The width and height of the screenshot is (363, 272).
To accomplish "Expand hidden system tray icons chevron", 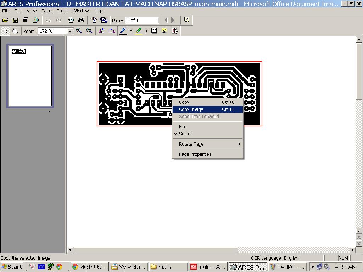I will coord(313,267).
